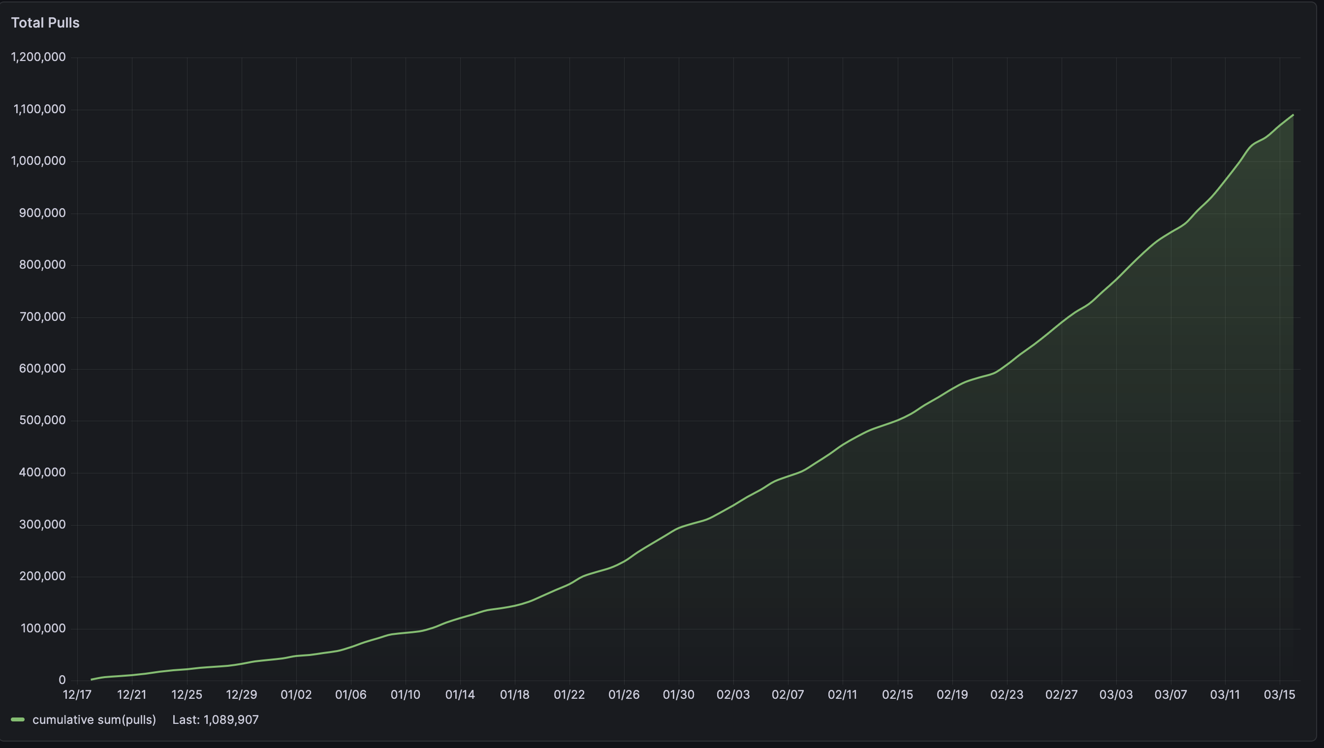Click the 1,000,000 y-axis label

tap(38, 161)
